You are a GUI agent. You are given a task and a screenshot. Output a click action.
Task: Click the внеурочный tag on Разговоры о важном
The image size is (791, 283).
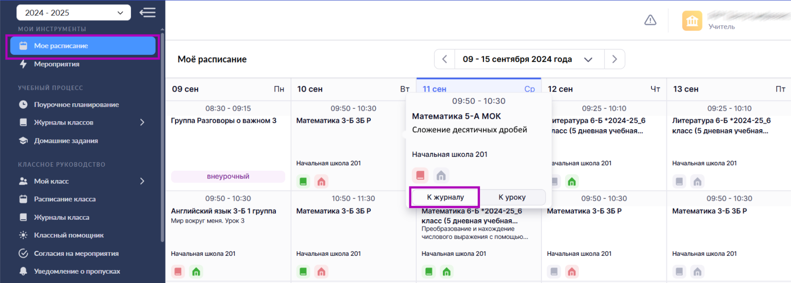[x=228, y=177]
